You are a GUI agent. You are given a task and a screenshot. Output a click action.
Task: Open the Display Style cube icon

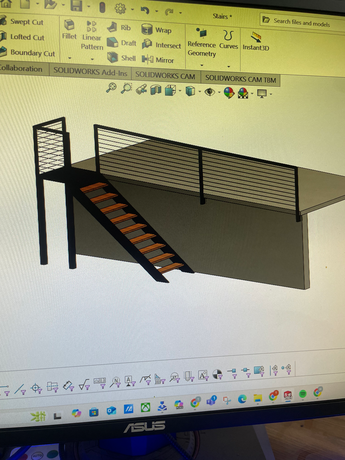(x=190, y=91)
